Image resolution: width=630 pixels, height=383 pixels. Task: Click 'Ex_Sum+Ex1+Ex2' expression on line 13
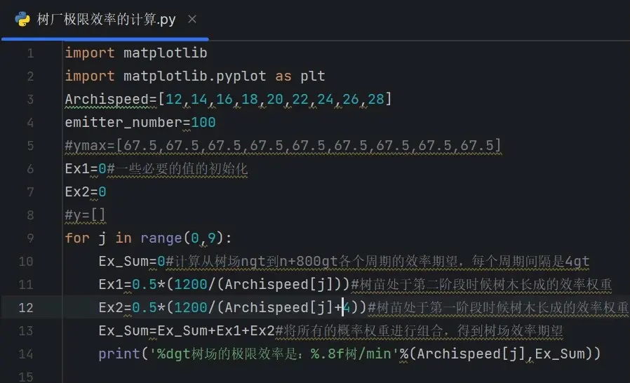click(216, 331)
